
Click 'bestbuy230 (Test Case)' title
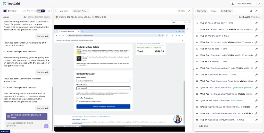coord(250,17)
